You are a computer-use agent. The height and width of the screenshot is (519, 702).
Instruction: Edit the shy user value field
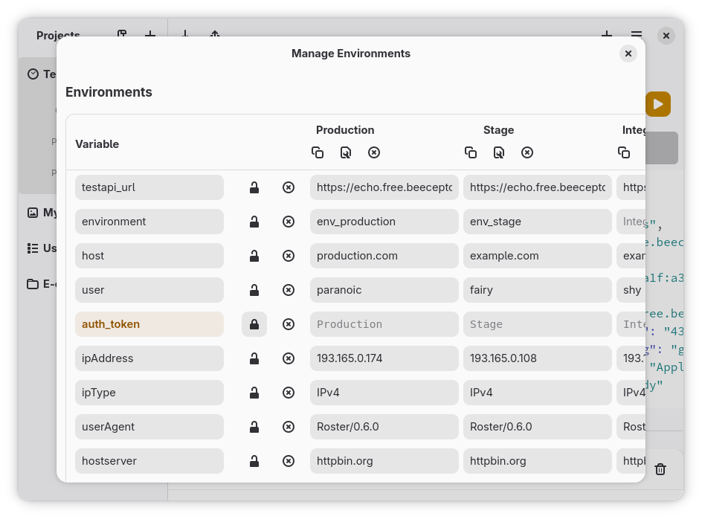[x=631, y=290]
